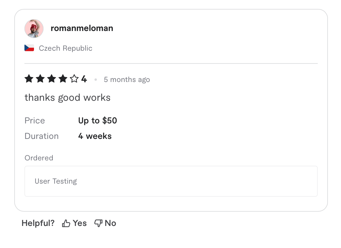Image resolution: width=341 pixels, height=248 pixels.
Task: Click the thumbs down icon
Action: 98,222
